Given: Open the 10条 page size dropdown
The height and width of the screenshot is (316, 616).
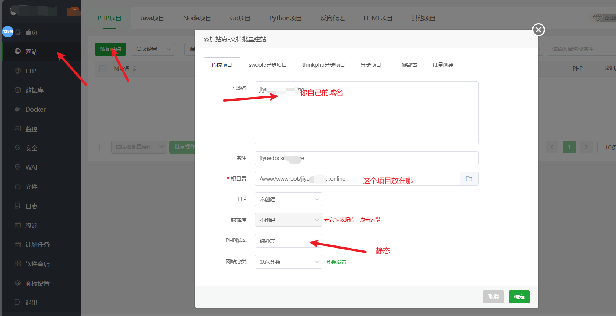Looking at the screenshot, I should click(x=607, y=147).
